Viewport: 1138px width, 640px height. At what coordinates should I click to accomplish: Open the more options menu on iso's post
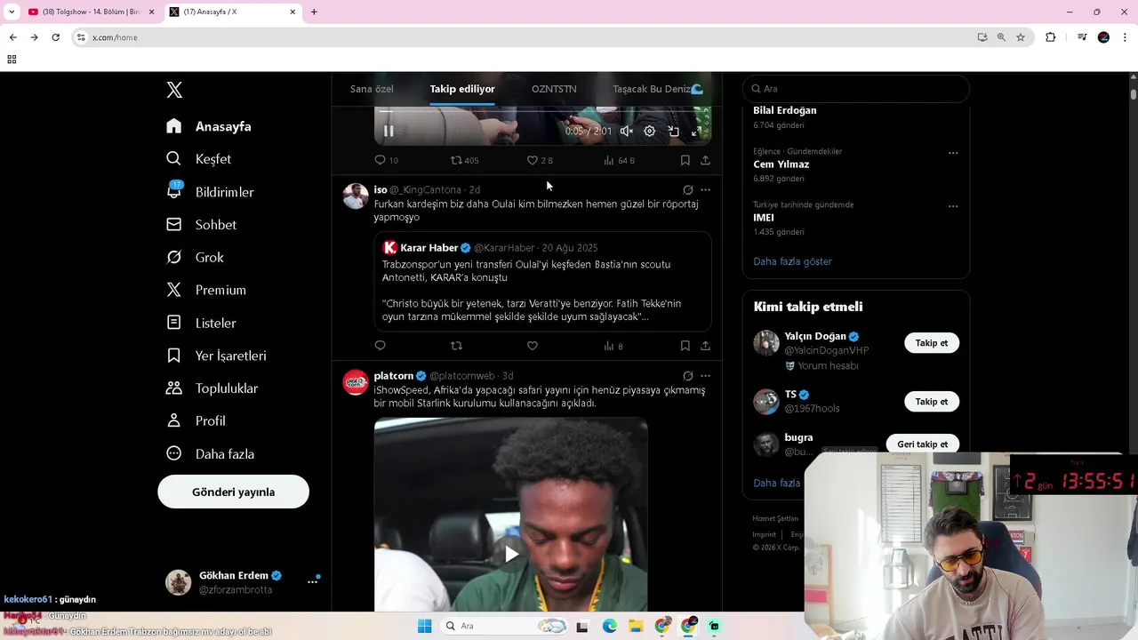point(705,189)
